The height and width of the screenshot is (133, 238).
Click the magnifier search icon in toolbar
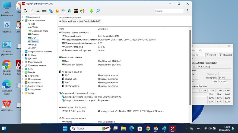[x=98, y=11]
